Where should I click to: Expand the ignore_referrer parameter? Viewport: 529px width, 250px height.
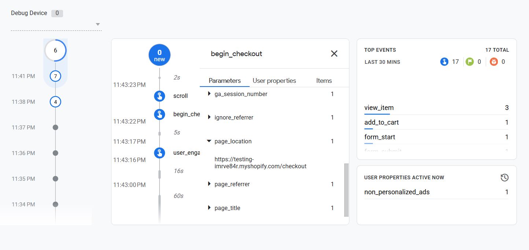click(x=209, y=117)
